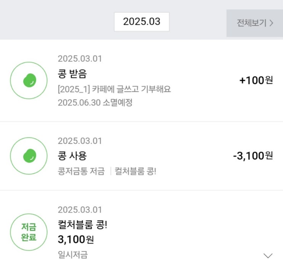Click the 콩저금통 저금 label

coord(81,171)
